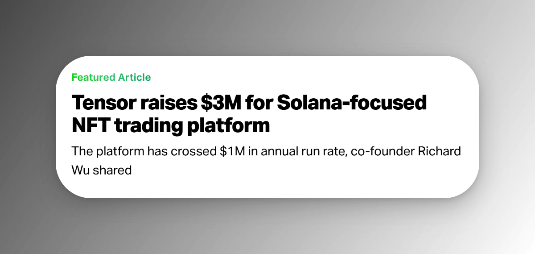Click the green Featured Article label
Screen dimensions: 535x254
click(x=111, y=77)
